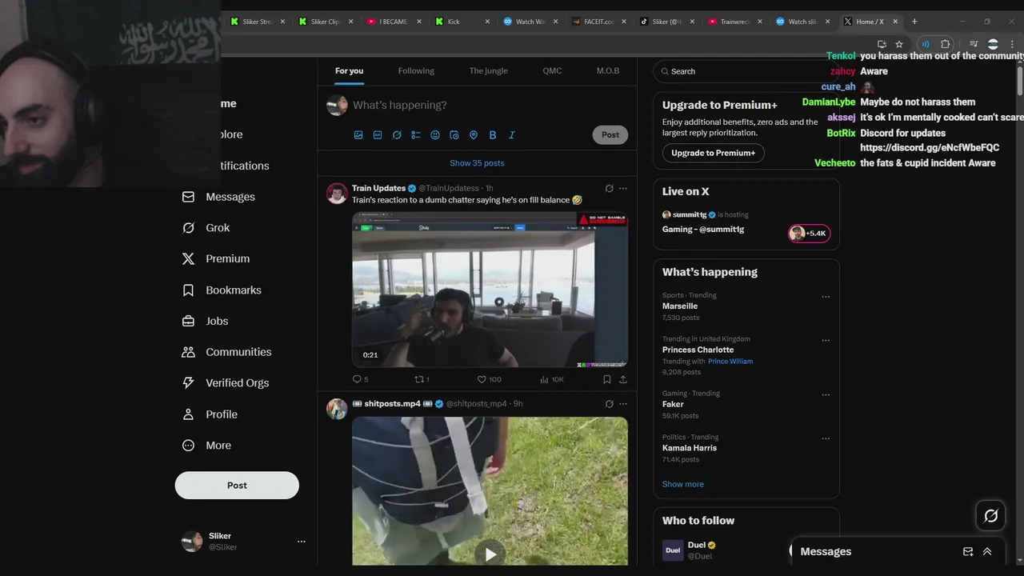Click the large Post button in sidebar
The image size is (1024, 576).
tap(237, 486)
